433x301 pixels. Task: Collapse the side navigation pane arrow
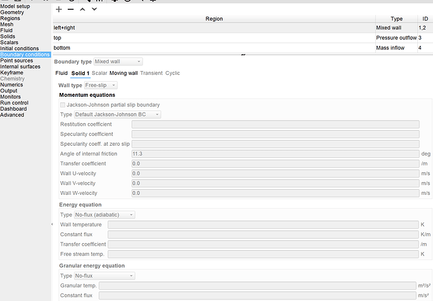click(52, 224)
